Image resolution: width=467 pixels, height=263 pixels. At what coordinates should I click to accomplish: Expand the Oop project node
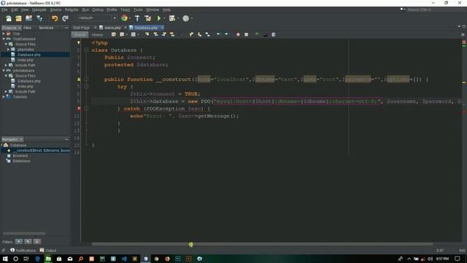(4, 34)
